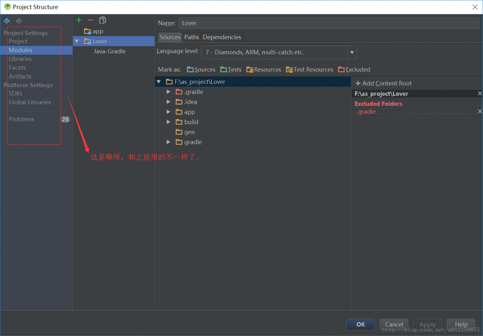The image size is (483, 336).
Task: Expand the .idea folder node
Action: pos(168,102)
